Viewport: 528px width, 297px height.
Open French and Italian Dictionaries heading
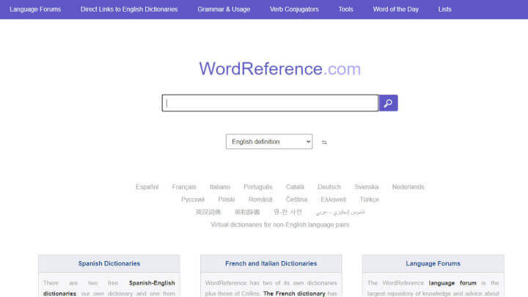point(271,264)
